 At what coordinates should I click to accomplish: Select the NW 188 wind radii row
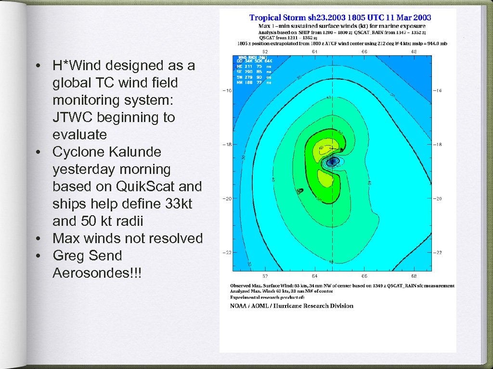click(x=254, y=82)
